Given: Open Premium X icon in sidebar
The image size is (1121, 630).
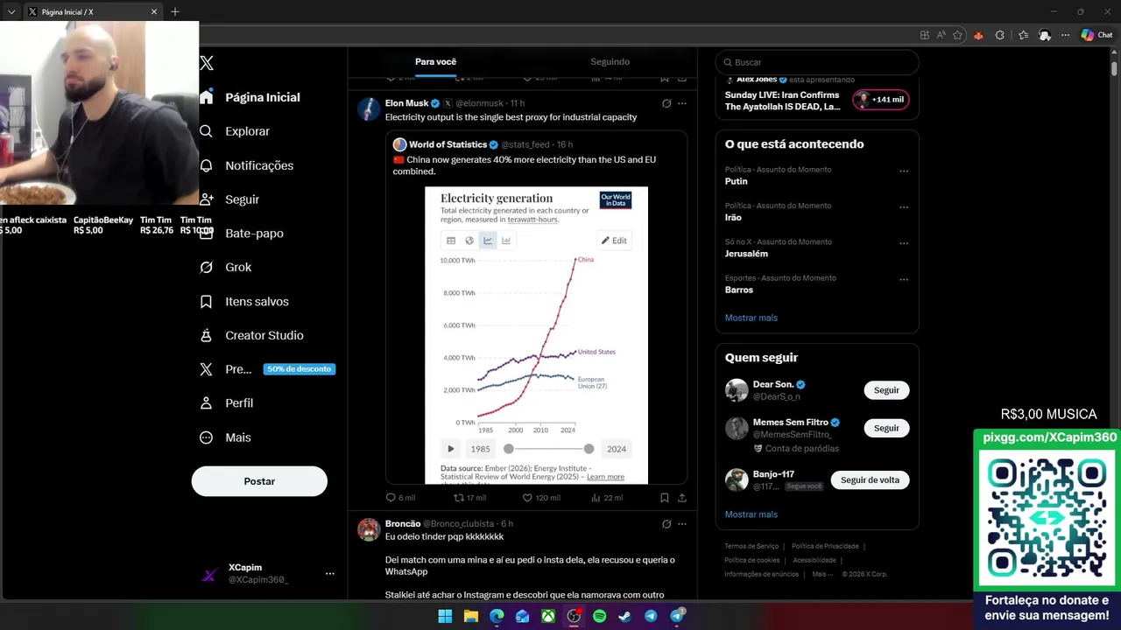Looking at the screenshot, I should point(207,369).
